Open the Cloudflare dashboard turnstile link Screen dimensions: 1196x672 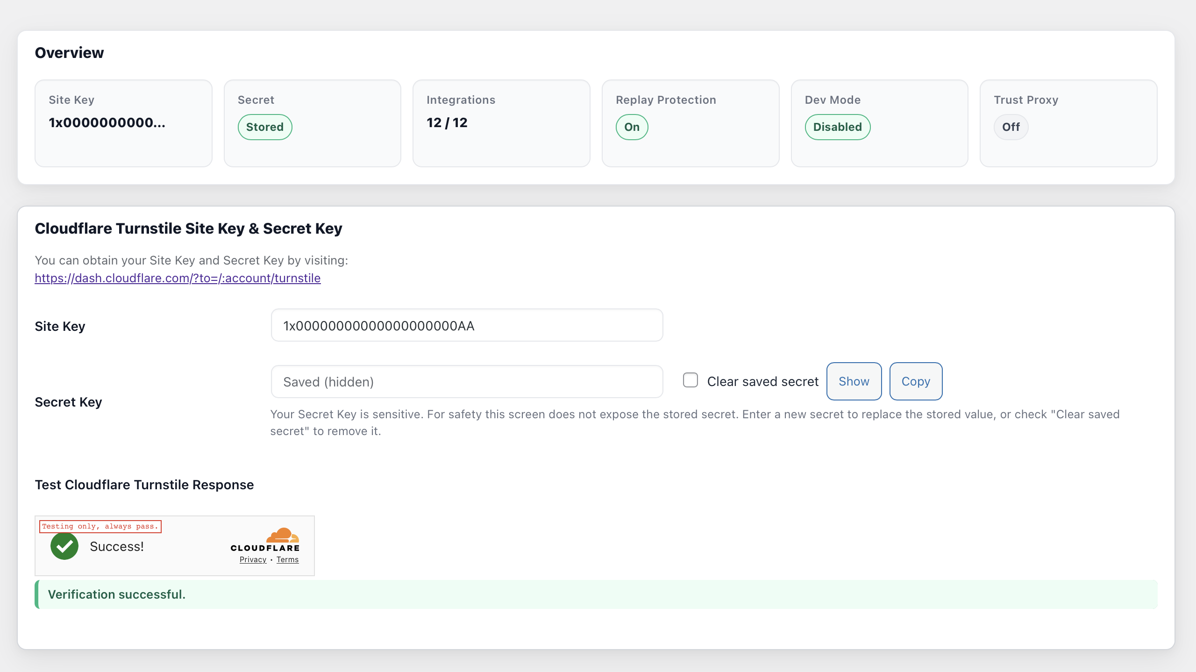(x=178, y=278)
